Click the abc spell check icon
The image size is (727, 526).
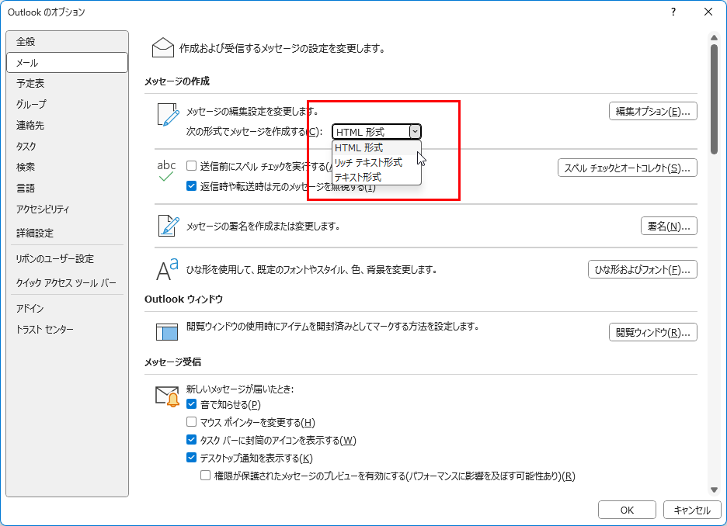[166, 171]
